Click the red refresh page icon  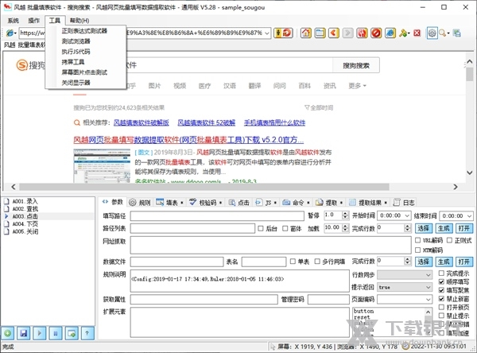click(x=362, y=33)
